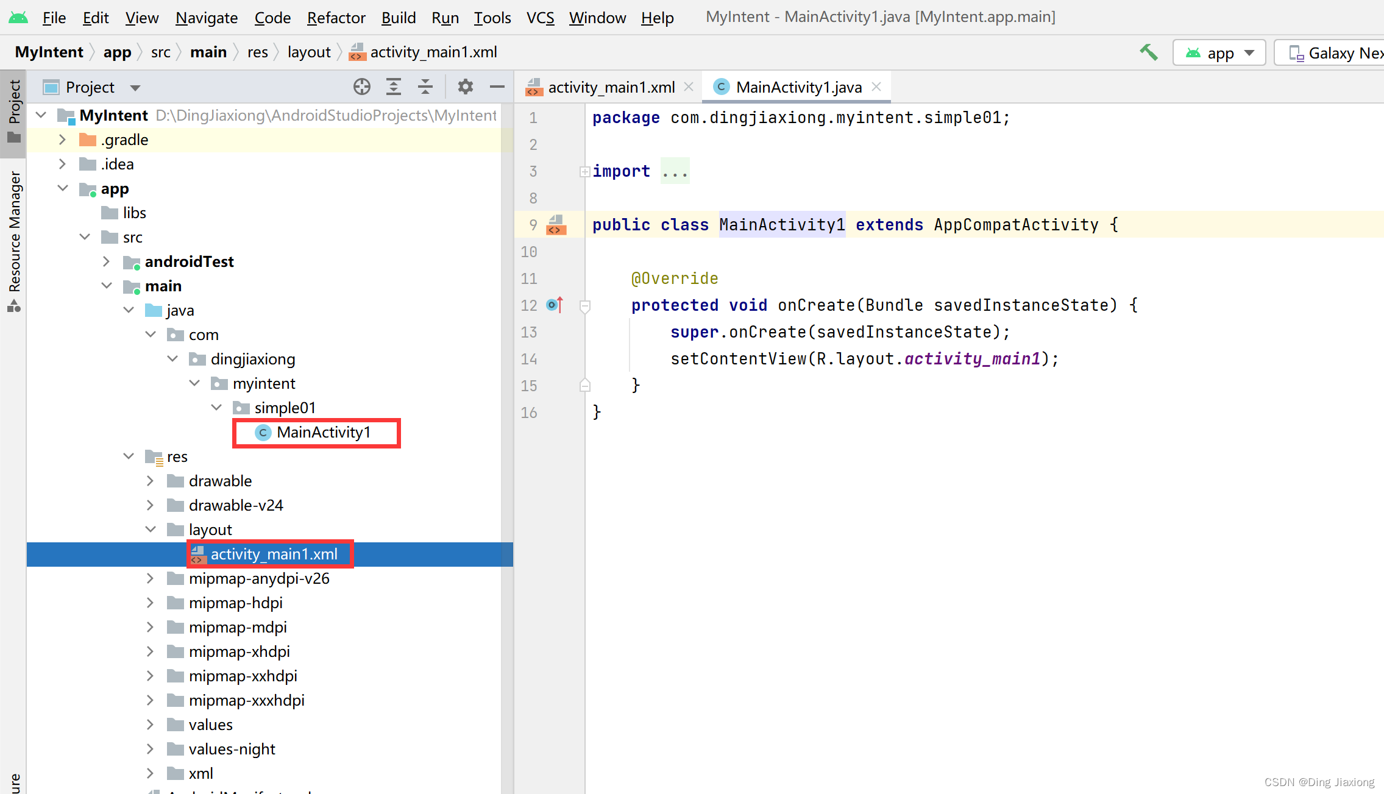1384x794 pixels.
Task: Open the Run menu
Action: tap(445, 18)
